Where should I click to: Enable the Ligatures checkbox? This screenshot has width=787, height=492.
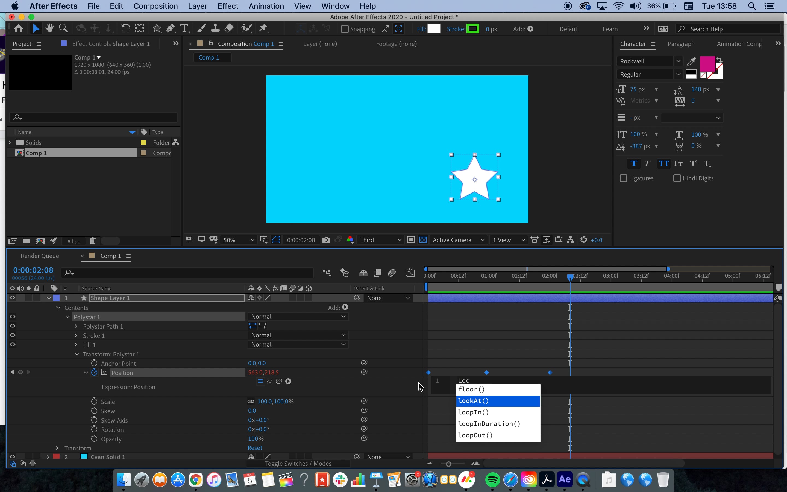click(x=623, y=178)
